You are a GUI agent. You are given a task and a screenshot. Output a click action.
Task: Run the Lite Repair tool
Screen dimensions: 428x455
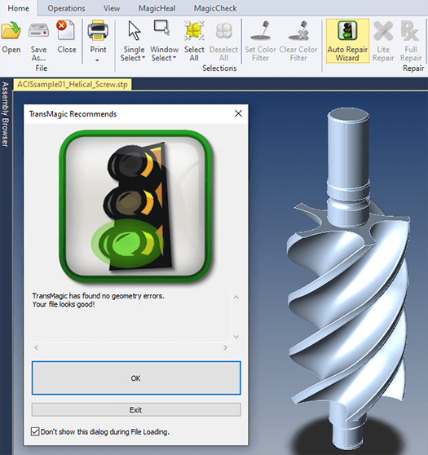(383, 41)
